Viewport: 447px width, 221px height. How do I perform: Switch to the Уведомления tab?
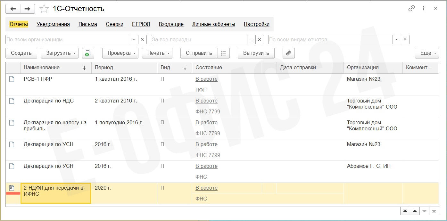click(53, 24)
